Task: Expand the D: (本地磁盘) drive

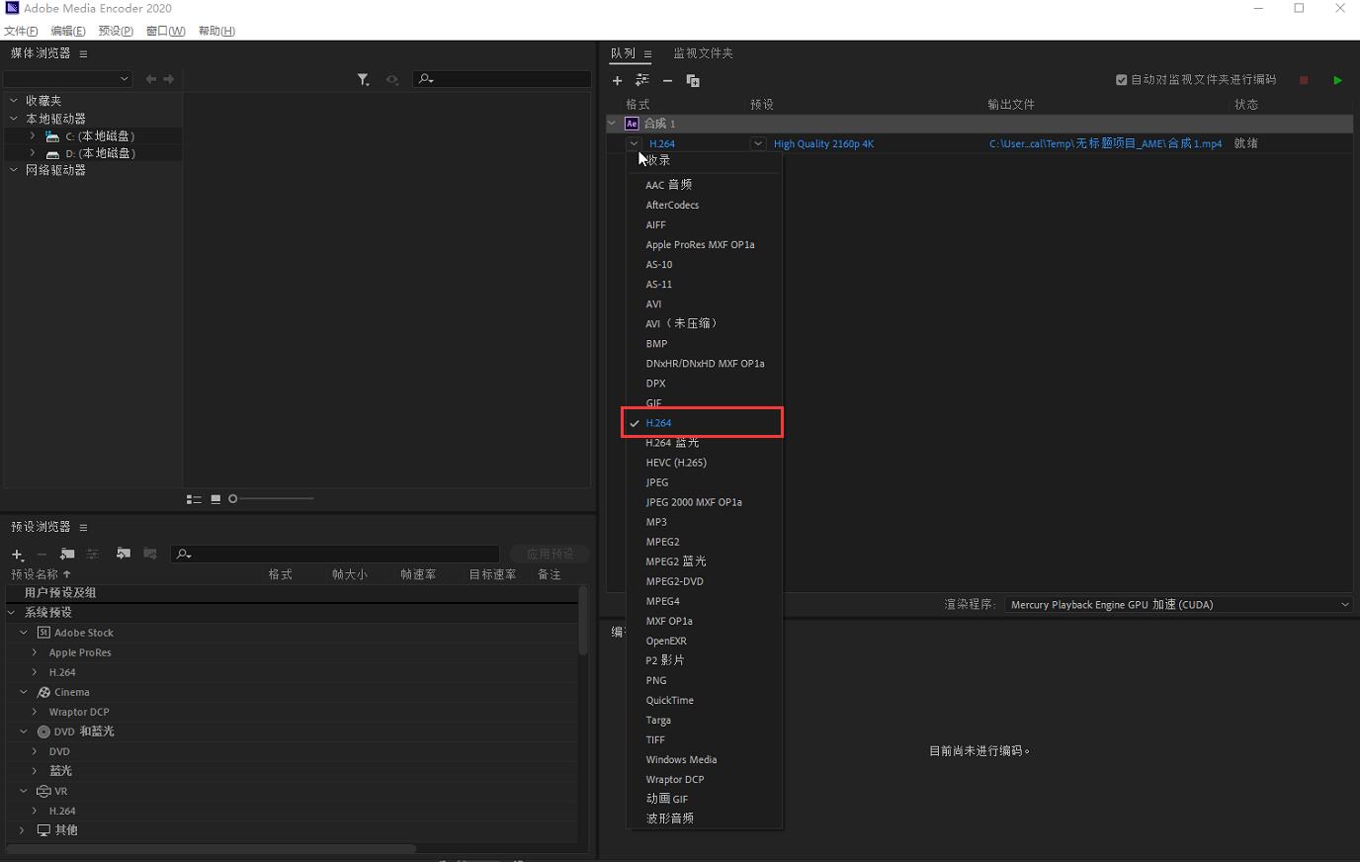Action: pos(33,153)
